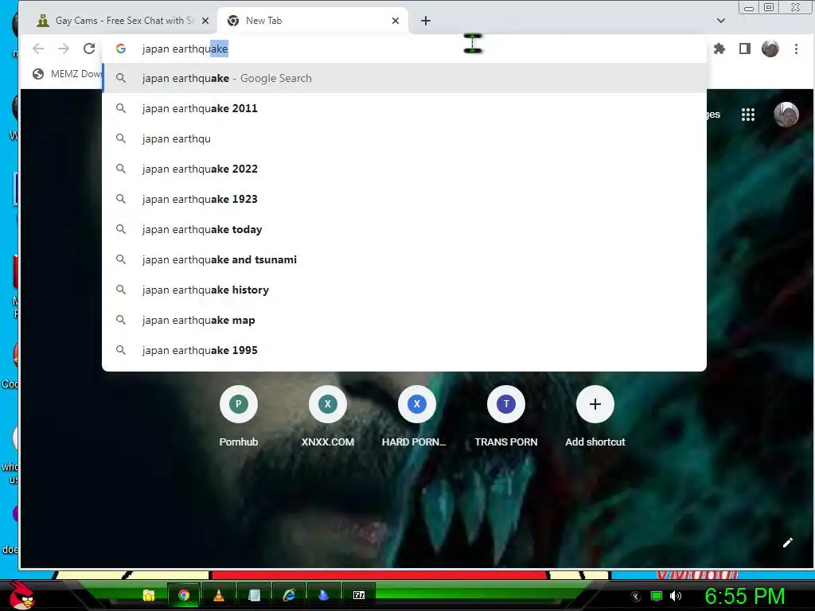Open the blue droplet taskbar icon
The width and height of the screenshot is (815, 611).
point(324,595)
